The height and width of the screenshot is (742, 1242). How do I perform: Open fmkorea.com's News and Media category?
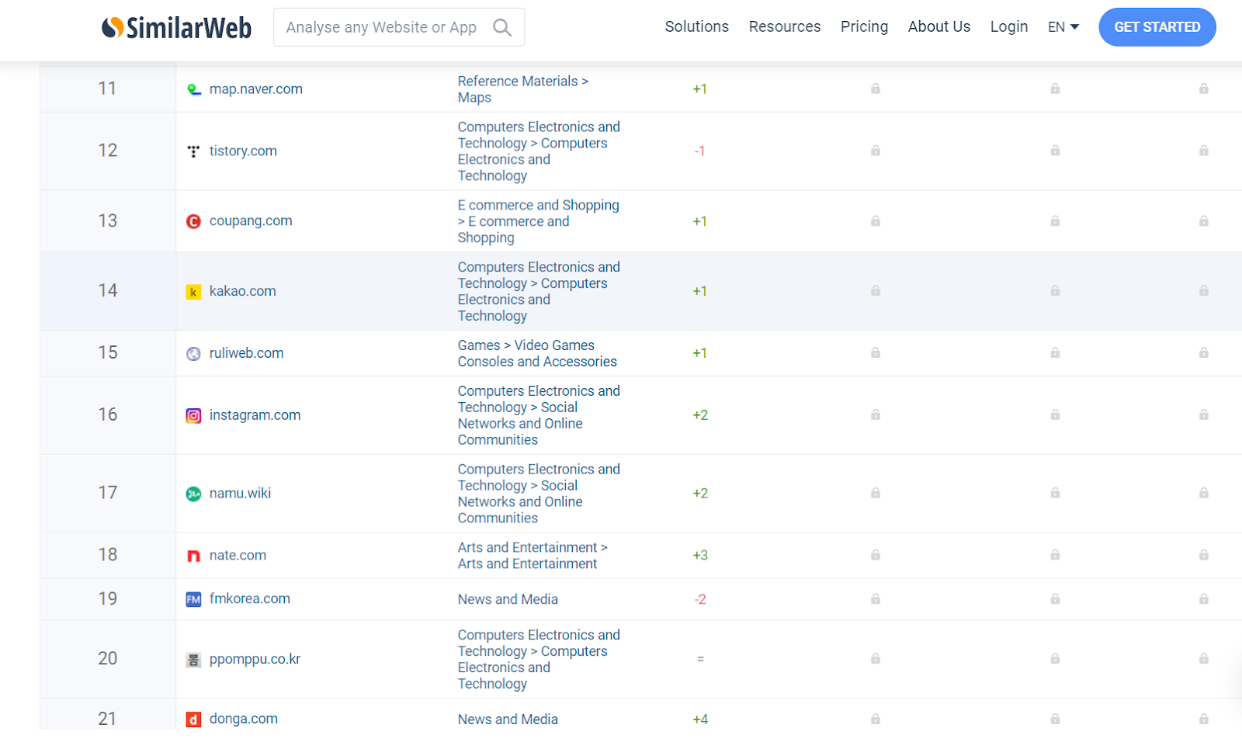click(508, 599)
